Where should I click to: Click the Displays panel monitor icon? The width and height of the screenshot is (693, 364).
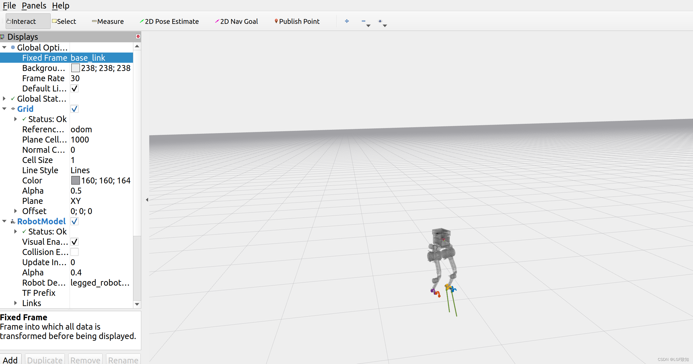click(2, 37)
